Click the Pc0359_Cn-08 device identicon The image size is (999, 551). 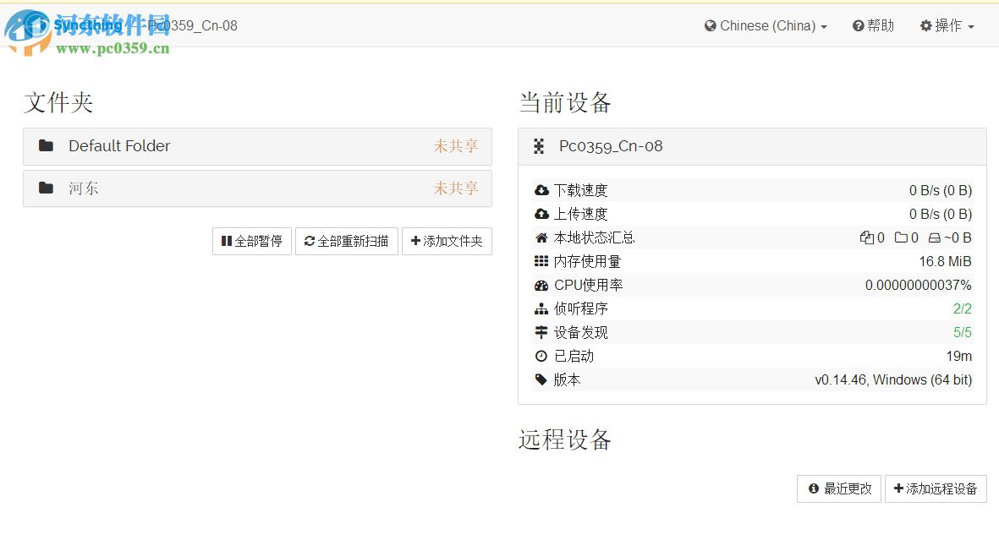click(x=539, y=146)
